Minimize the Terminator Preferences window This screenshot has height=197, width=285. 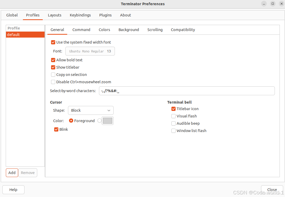(264, 4)
